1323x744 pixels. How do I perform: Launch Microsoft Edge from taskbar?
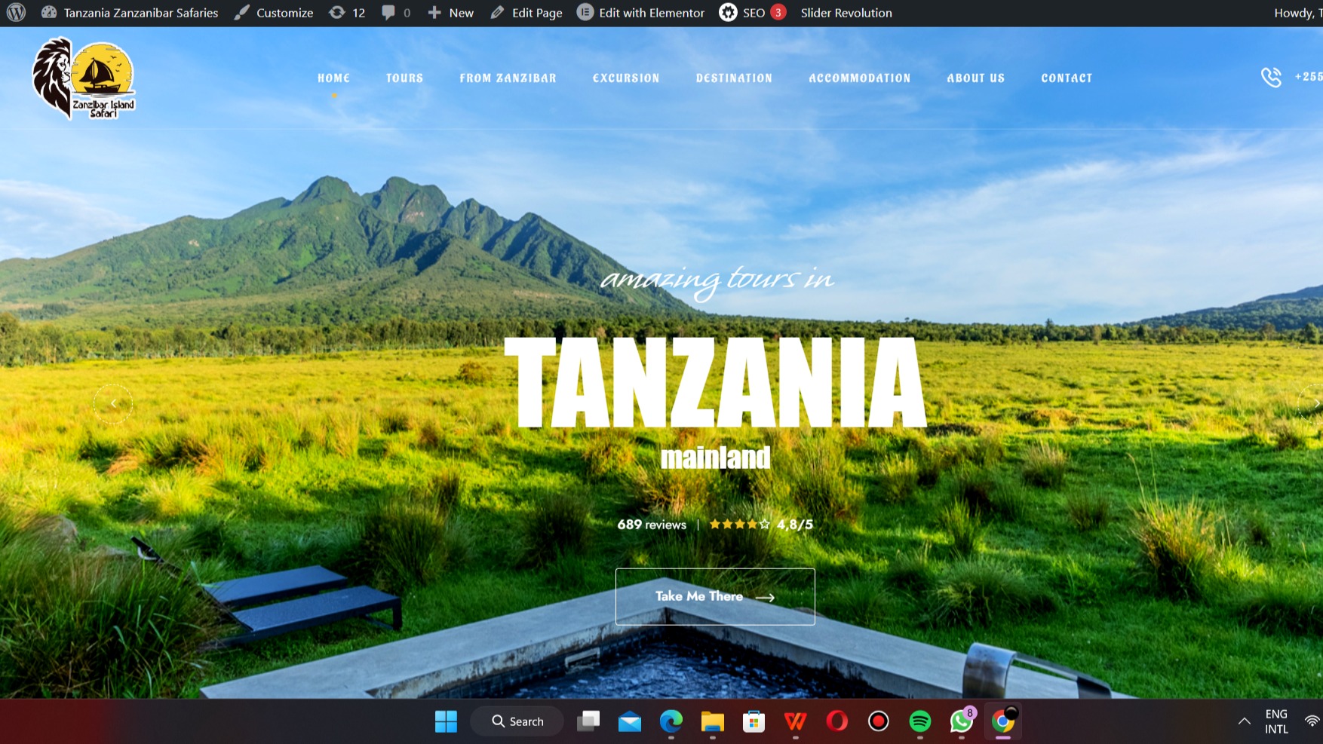point(671,721)
